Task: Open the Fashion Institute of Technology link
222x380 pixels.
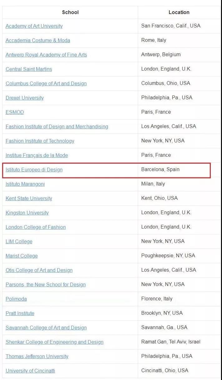Action: coord(40,141)
